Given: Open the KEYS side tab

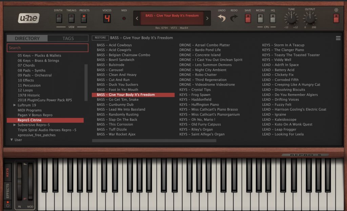Looking at the screenshot, I should click(8, 172).
